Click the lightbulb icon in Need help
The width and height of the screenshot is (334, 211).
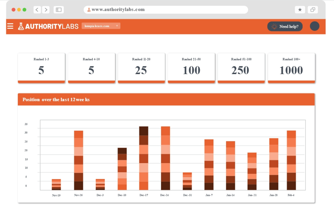274,26
